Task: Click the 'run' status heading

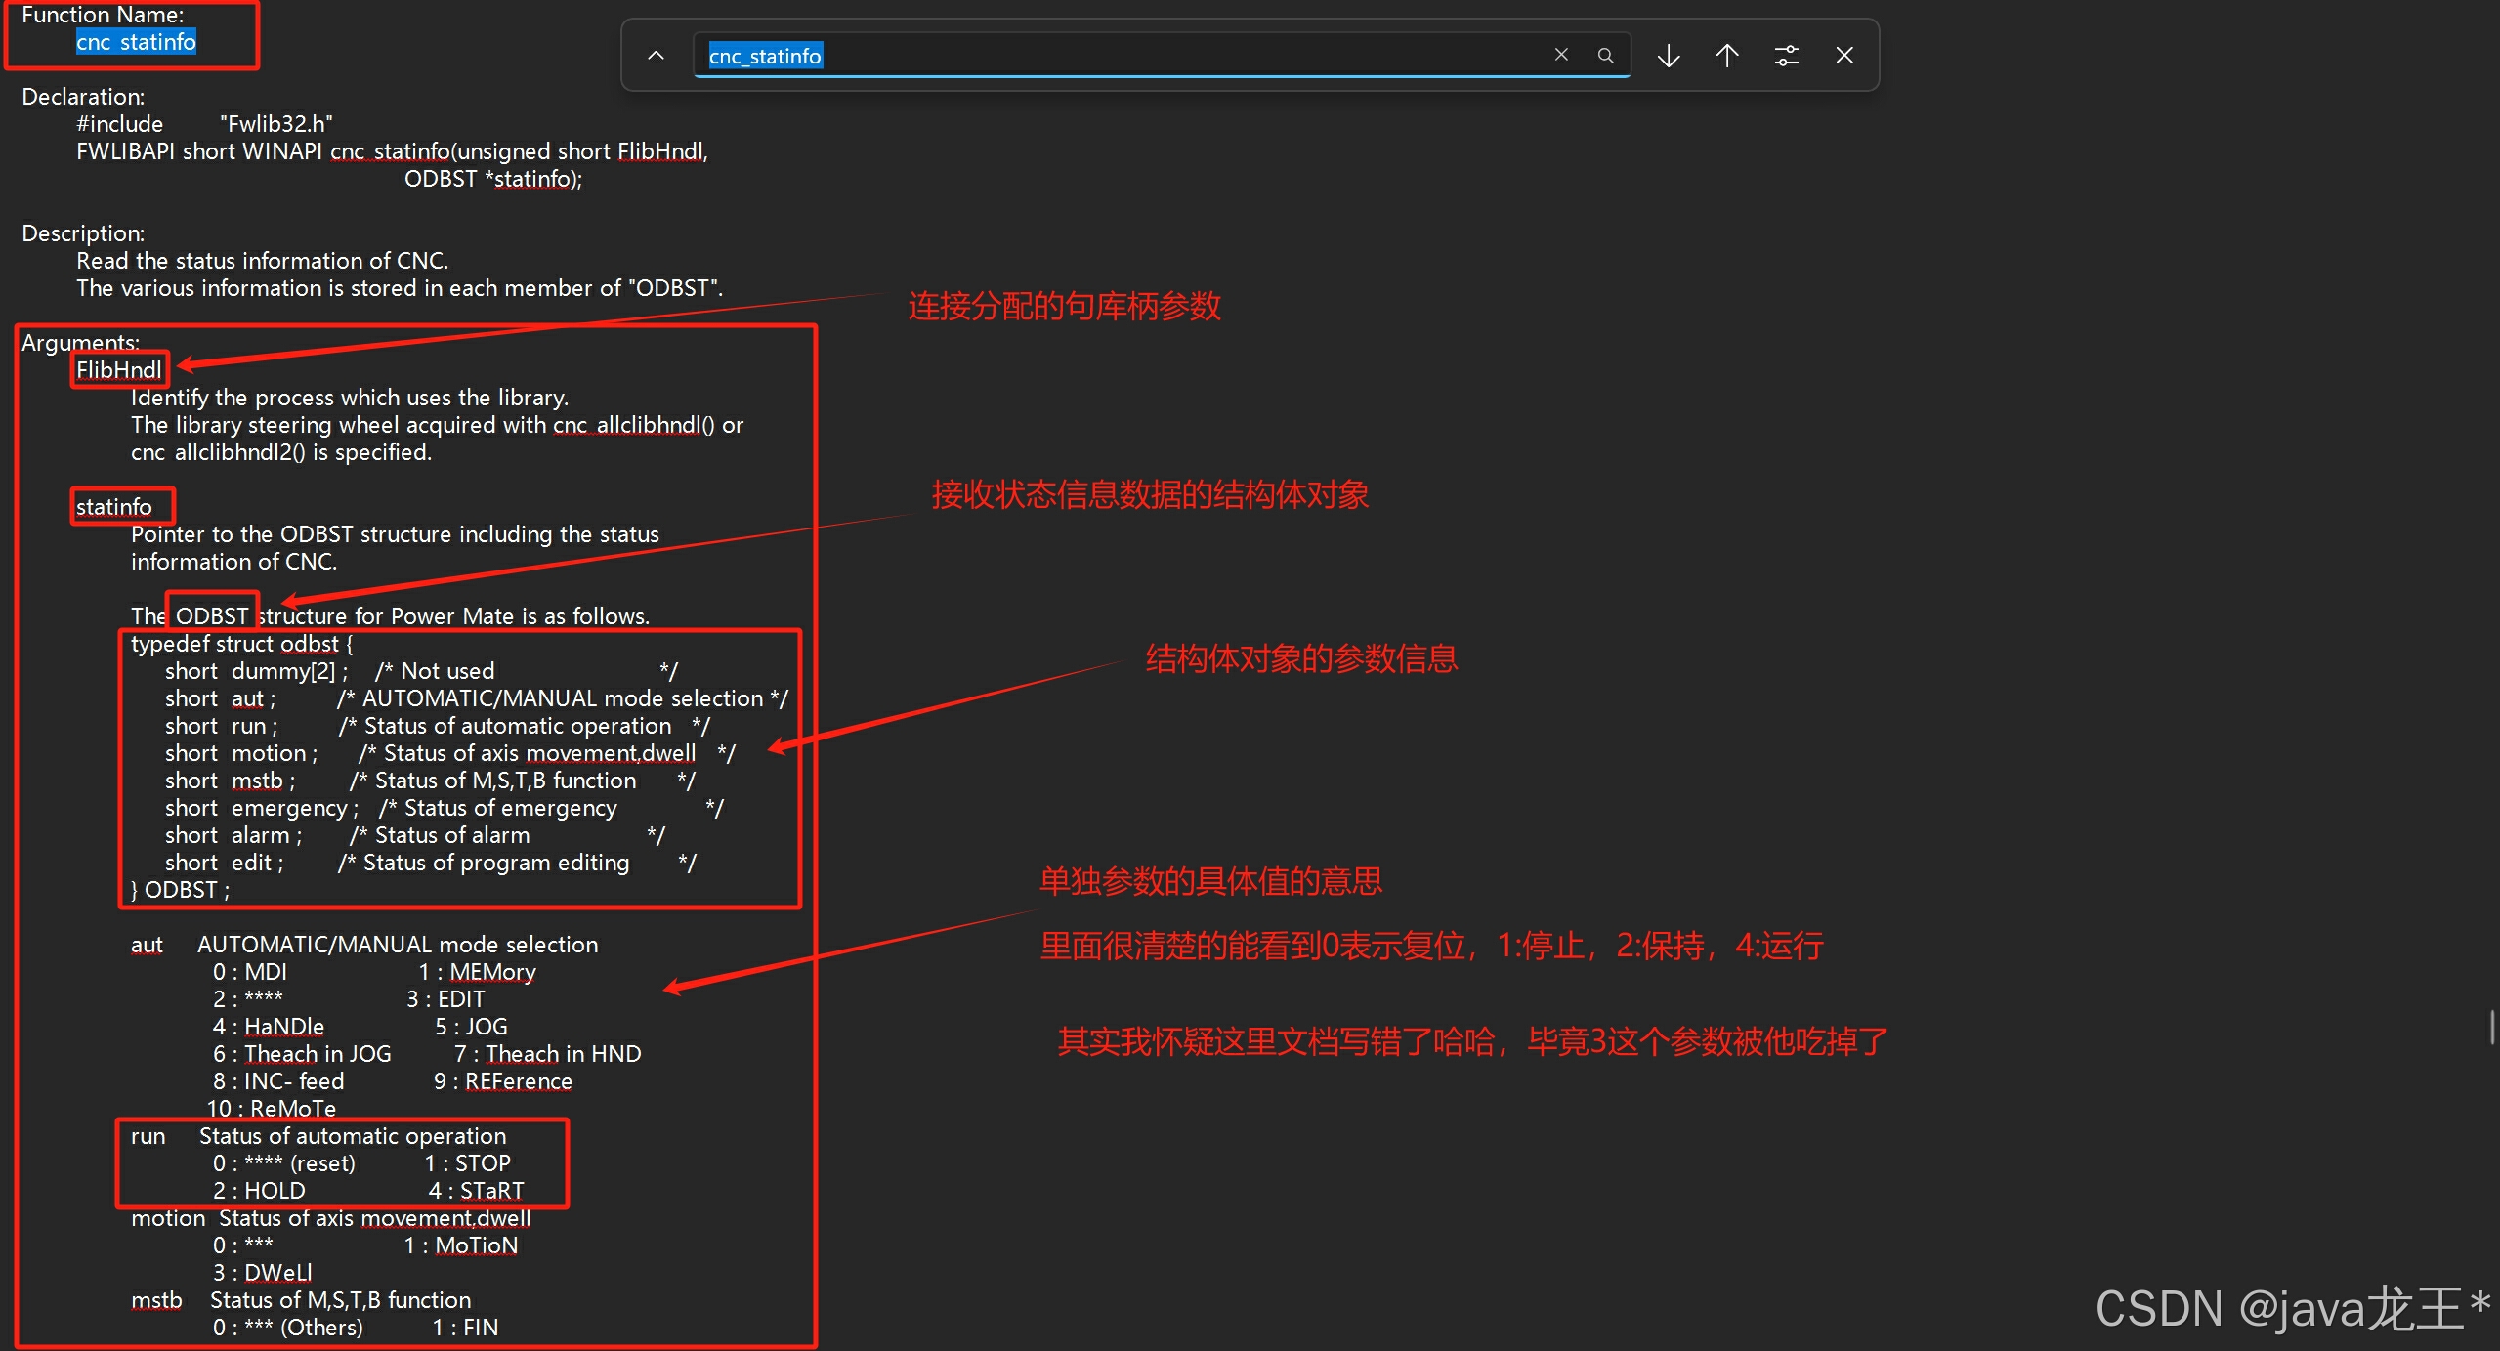Action: click(148, 1136)
